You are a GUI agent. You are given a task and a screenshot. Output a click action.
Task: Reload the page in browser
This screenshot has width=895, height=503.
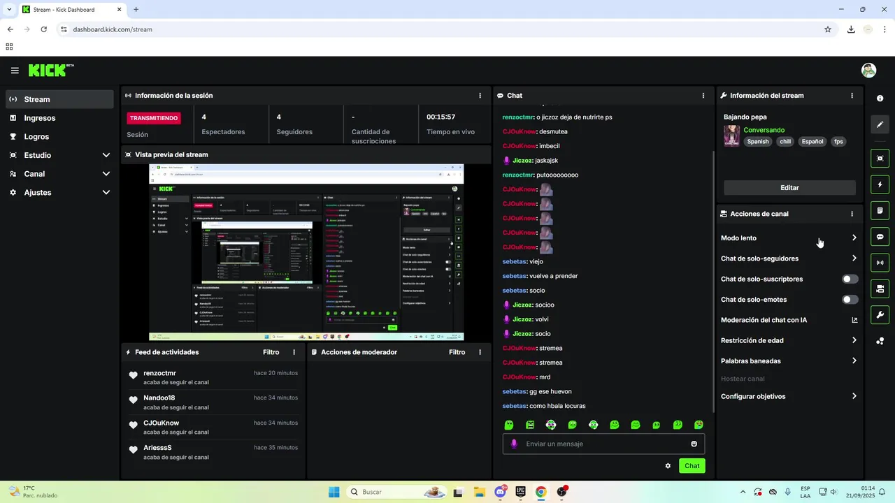click(x=43, y=29)
